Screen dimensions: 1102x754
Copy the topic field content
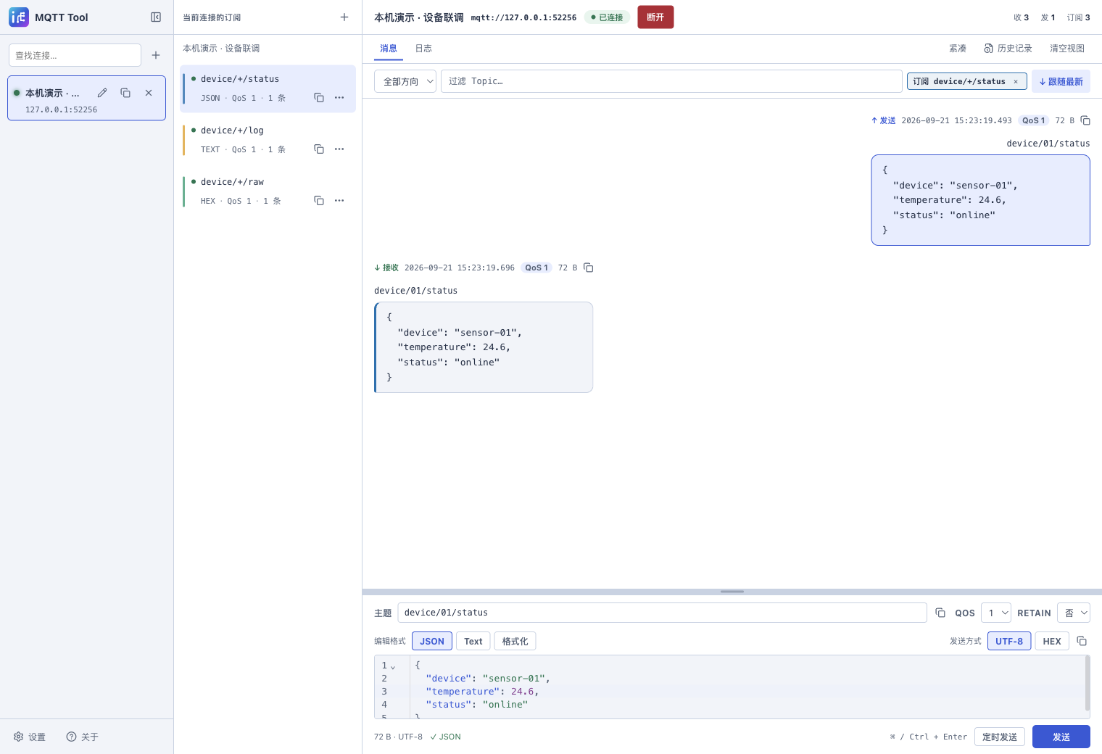[940, 613]
